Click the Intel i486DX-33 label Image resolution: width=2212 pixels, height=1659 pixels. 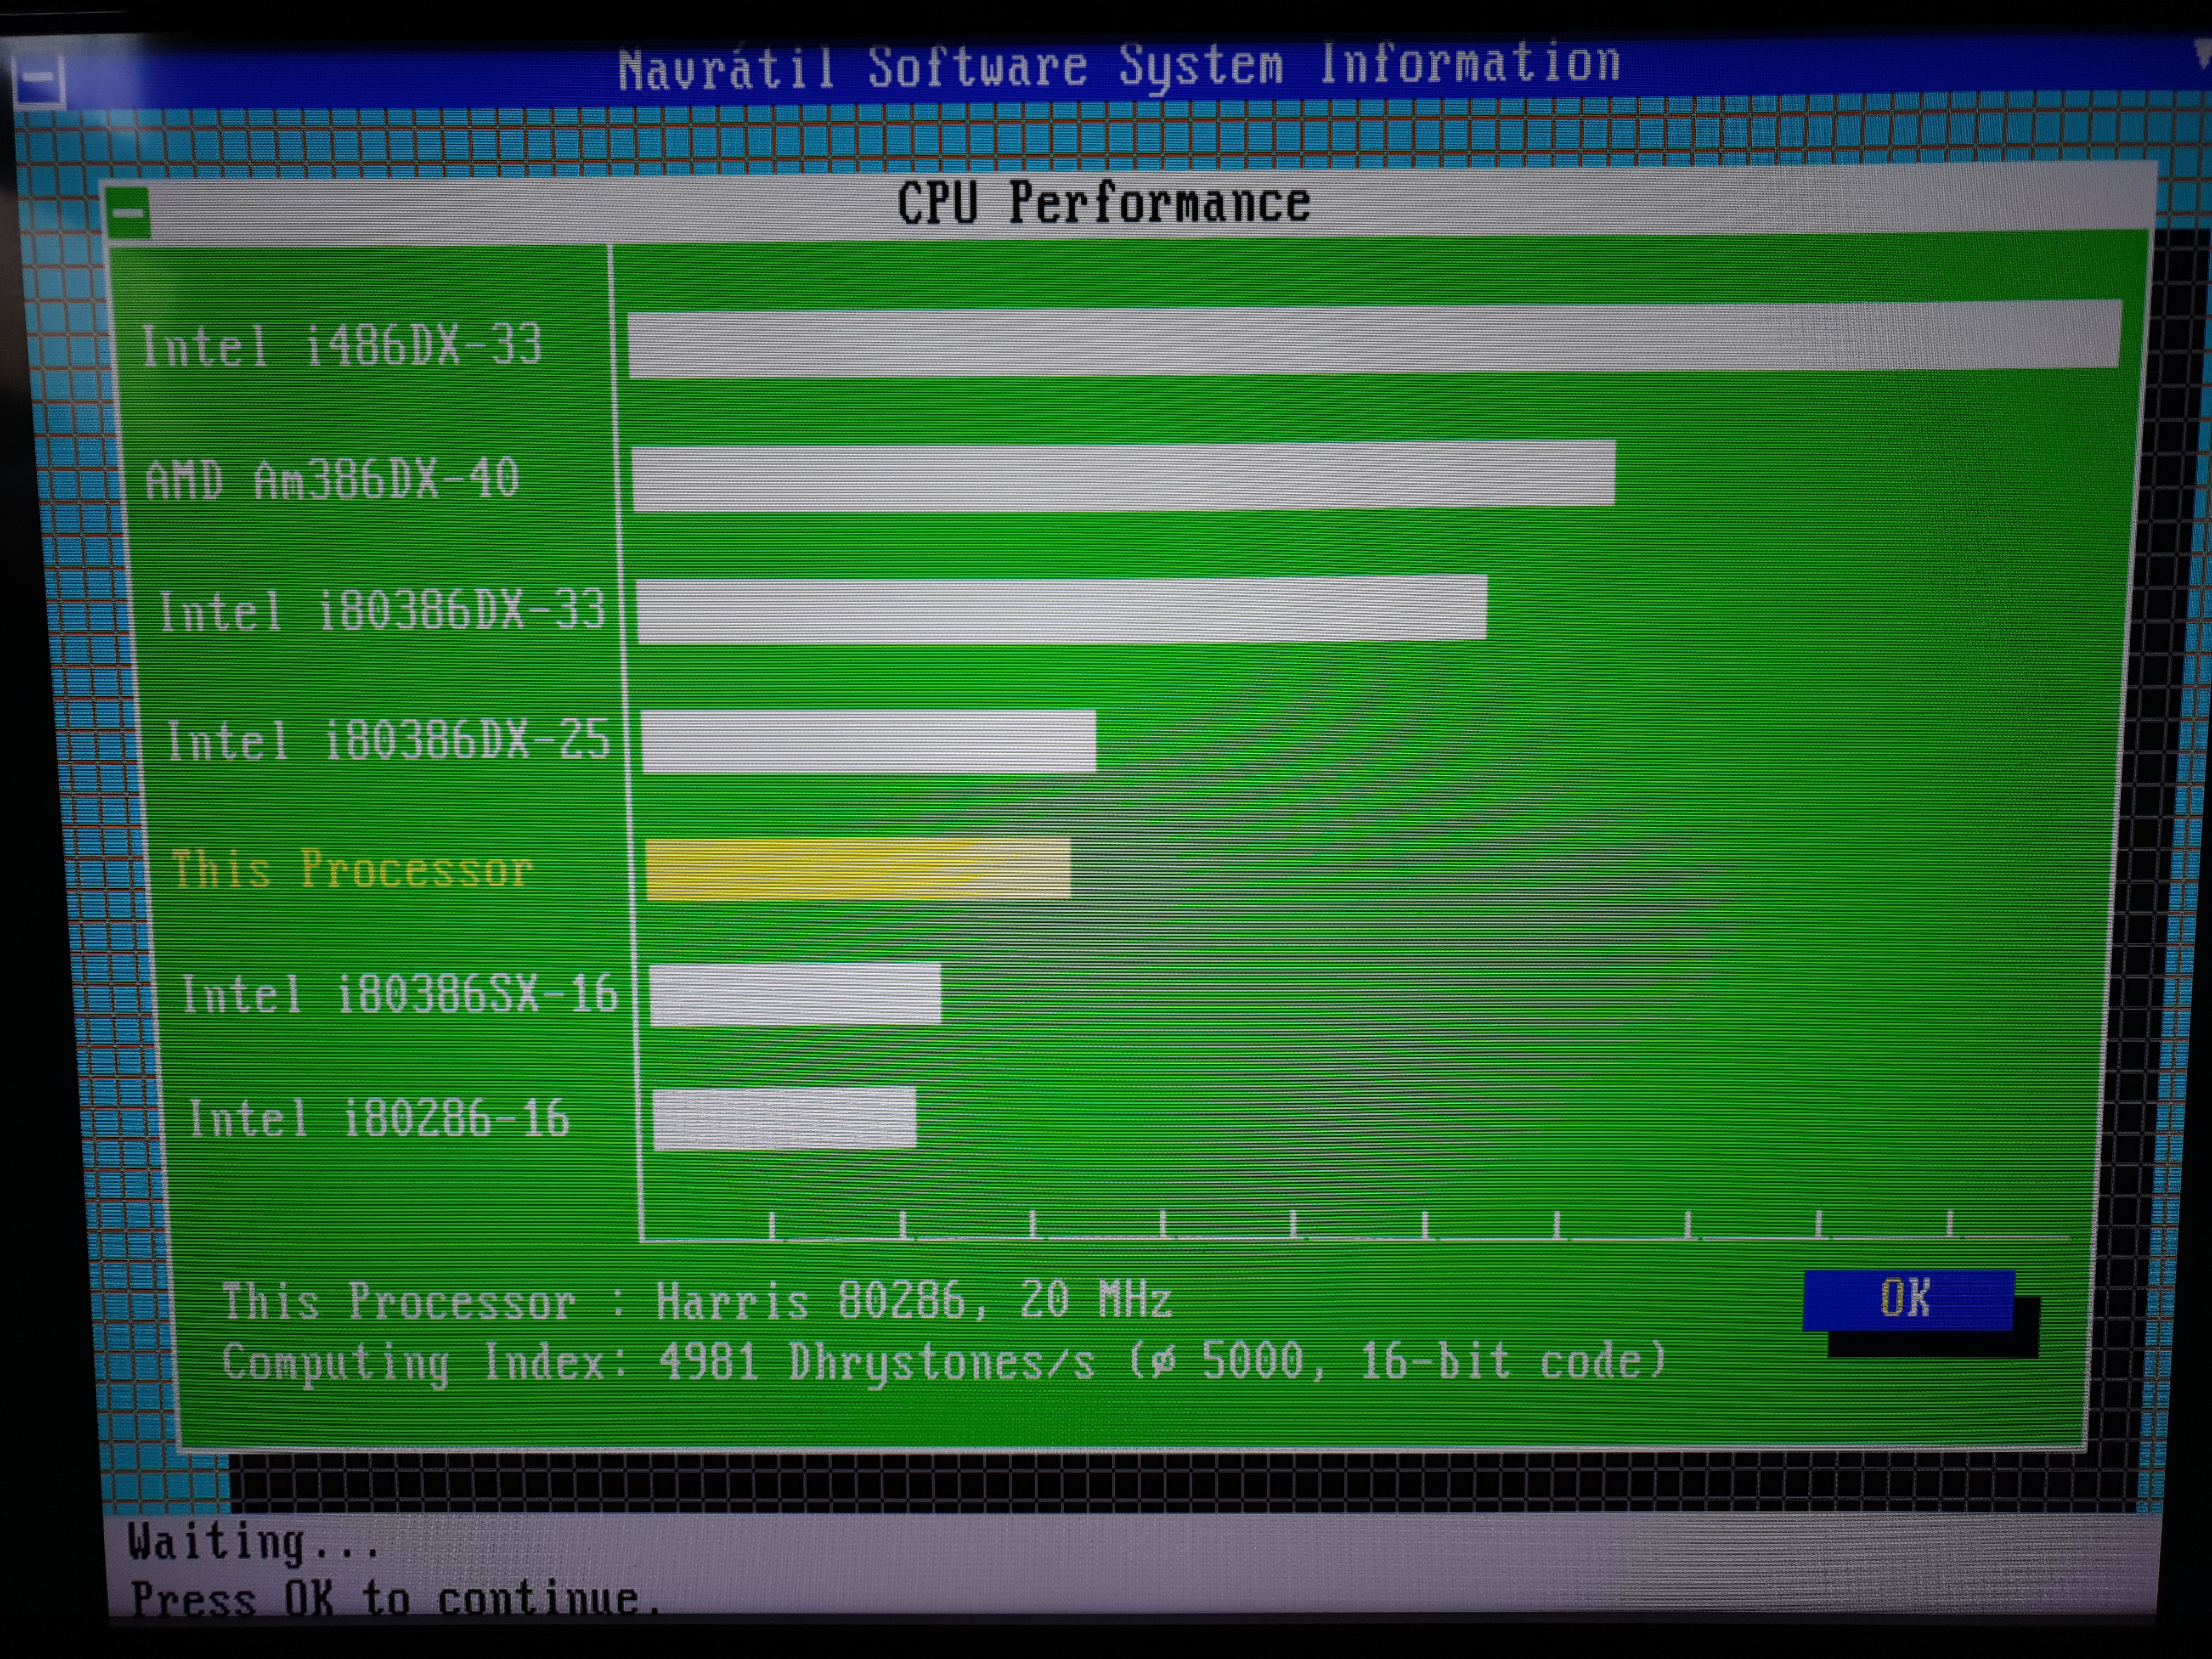click(341, 345)
